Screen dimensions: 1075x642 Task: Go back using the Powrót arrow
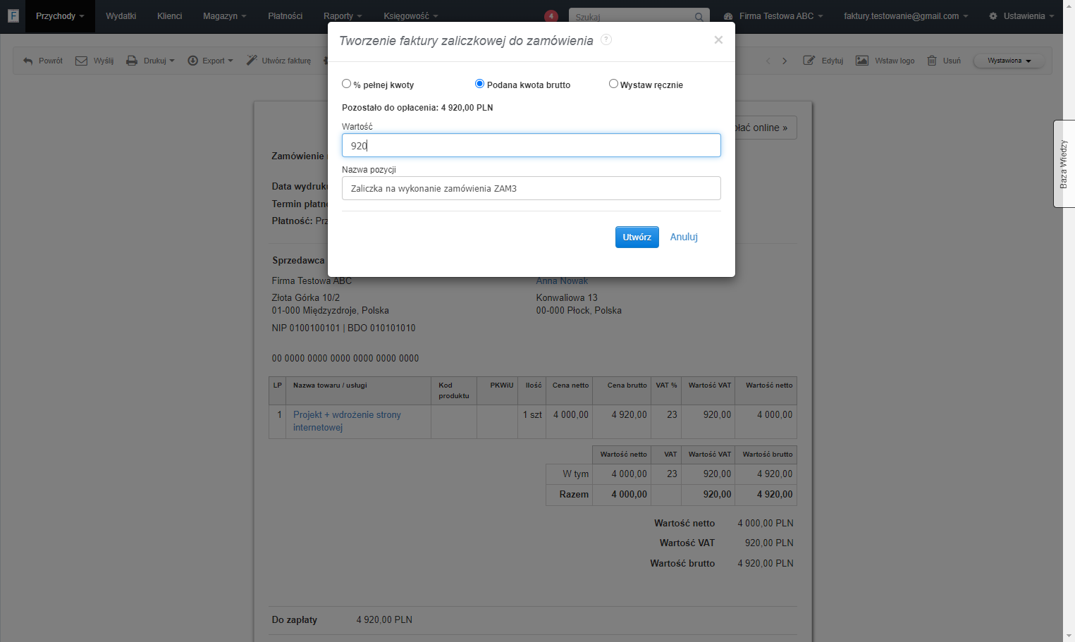43,61
